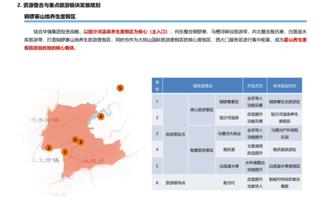The height and width of the screenshot is (205, 325).
Task: Click table cell 船仓村
Action: 229,183
